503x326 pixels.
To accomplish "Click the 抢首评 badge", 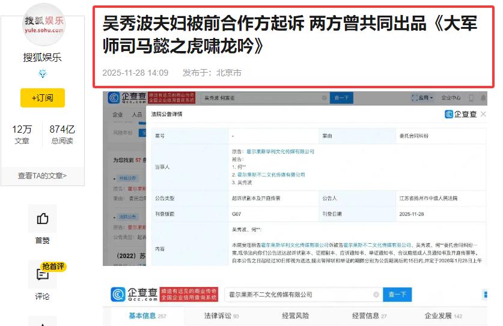I will click(53, 267).
